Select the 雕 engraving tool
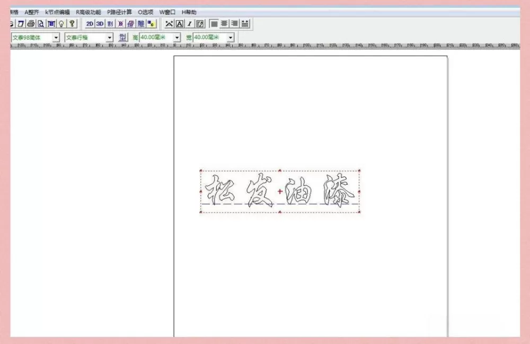Screen dimensions: 530x344 [x=141, y=24]
